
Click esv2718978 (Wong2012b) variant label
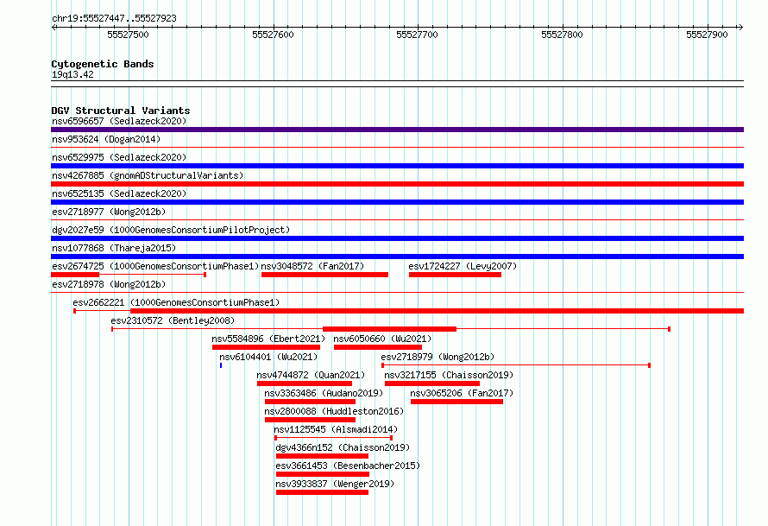pos(109,284)
